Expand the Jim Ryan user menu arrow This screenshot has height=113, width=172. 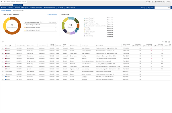tap(163, 2)
